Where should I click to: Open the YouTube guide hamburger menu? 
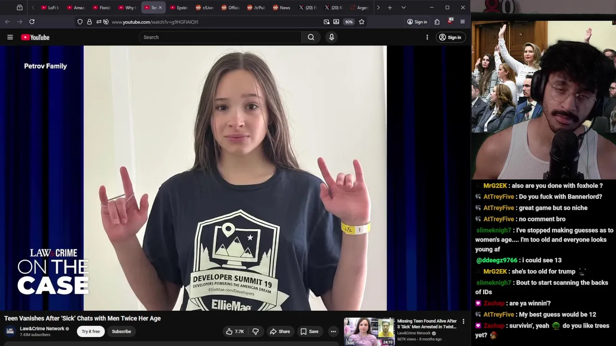tap(10, 37)
